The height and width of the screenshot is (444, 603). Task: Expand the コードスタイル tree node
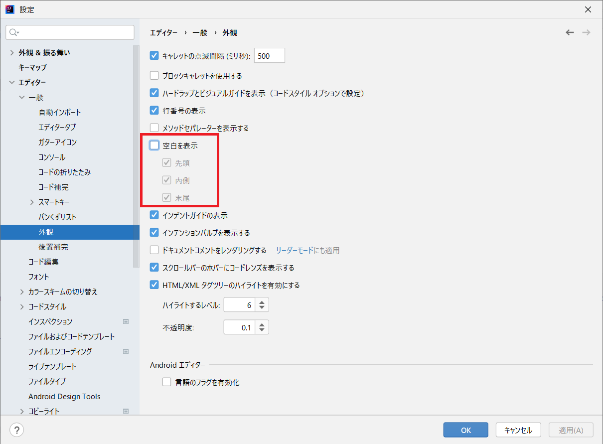point(22,306)
